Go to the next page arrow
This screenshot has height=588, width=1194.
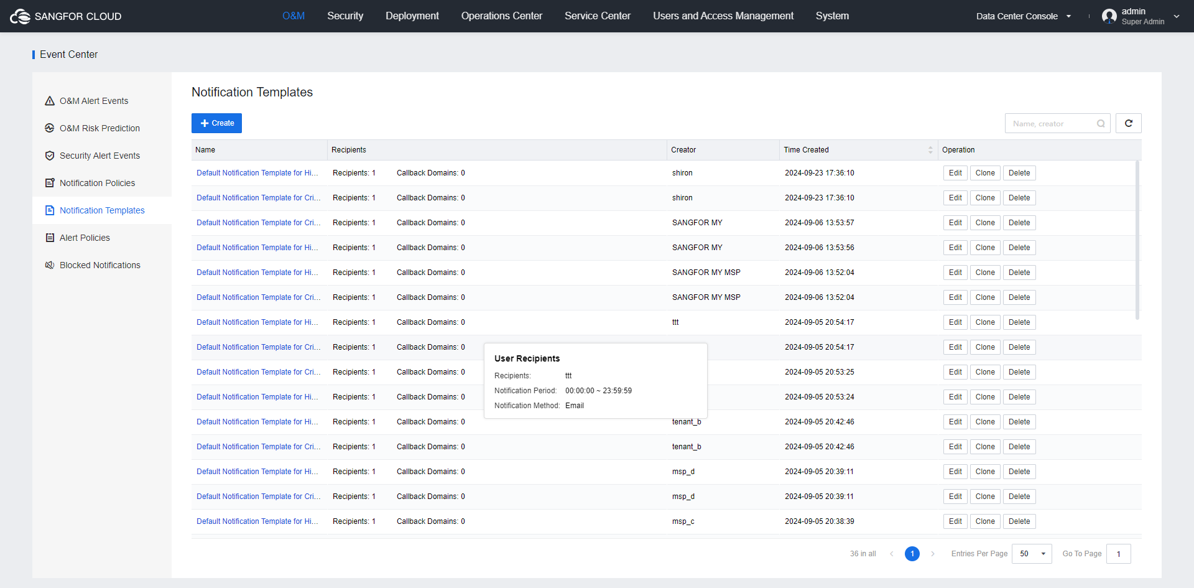933,554
